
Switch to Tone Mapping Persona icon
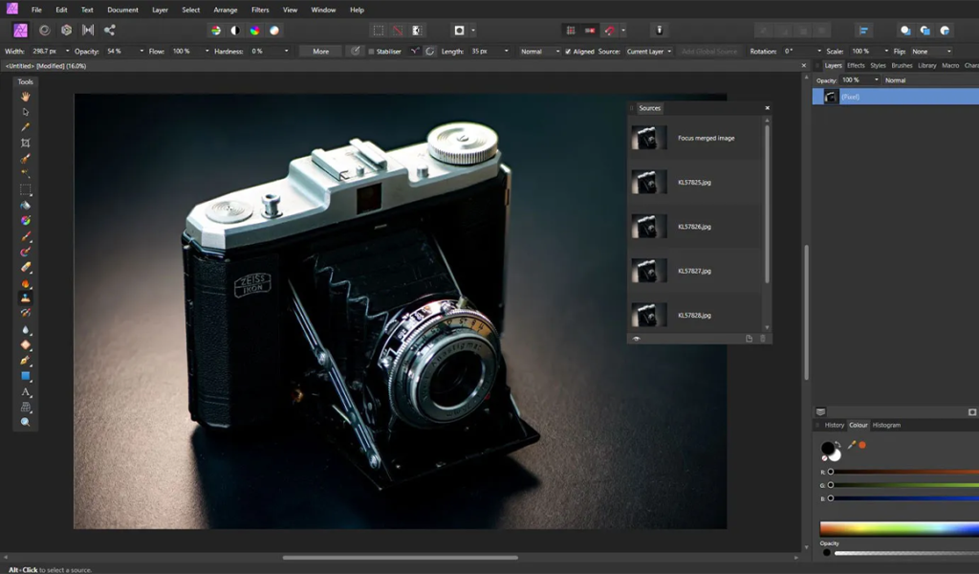point(88,30)
